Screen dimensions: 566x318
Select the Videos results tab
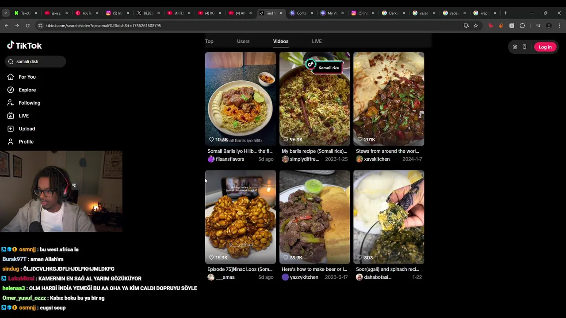pos(281,41)
